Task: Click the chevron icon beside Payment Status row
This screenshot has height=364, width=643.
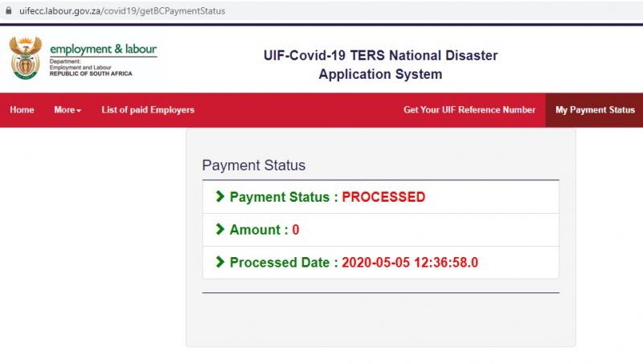Action: pos(220,197)
